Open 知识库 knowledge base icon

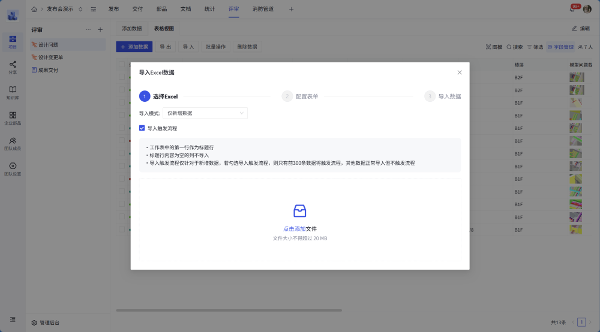point(13,90)
